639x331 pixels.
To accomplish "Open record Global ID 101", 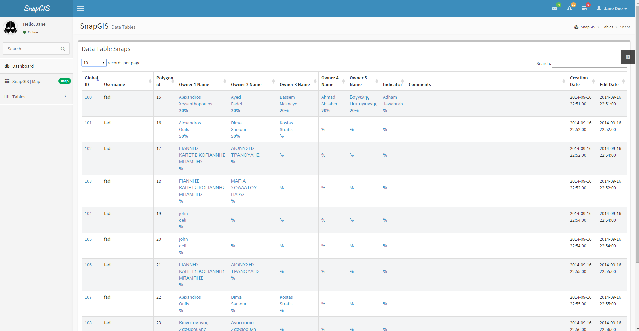I will (x=88, y=123).
